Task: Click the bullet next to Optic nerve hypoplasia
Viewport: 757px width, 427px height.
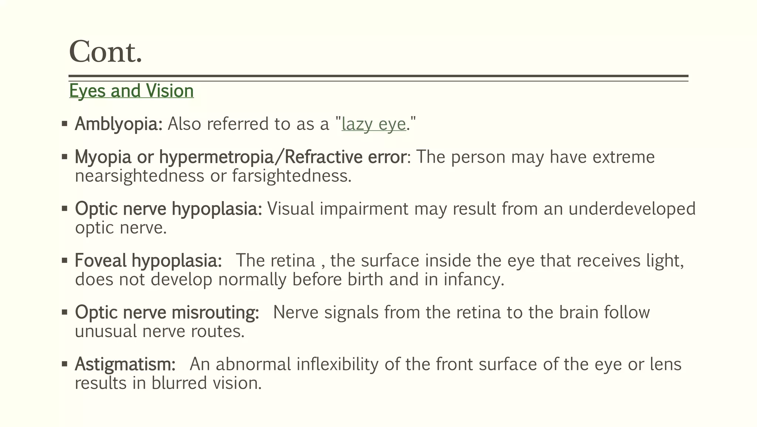Action: (x=65, y=209)
